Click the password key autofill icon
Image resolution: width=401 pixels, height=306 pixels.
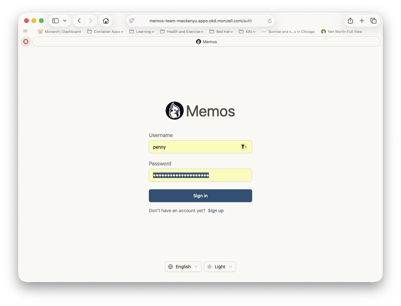[x=243, y=147]
